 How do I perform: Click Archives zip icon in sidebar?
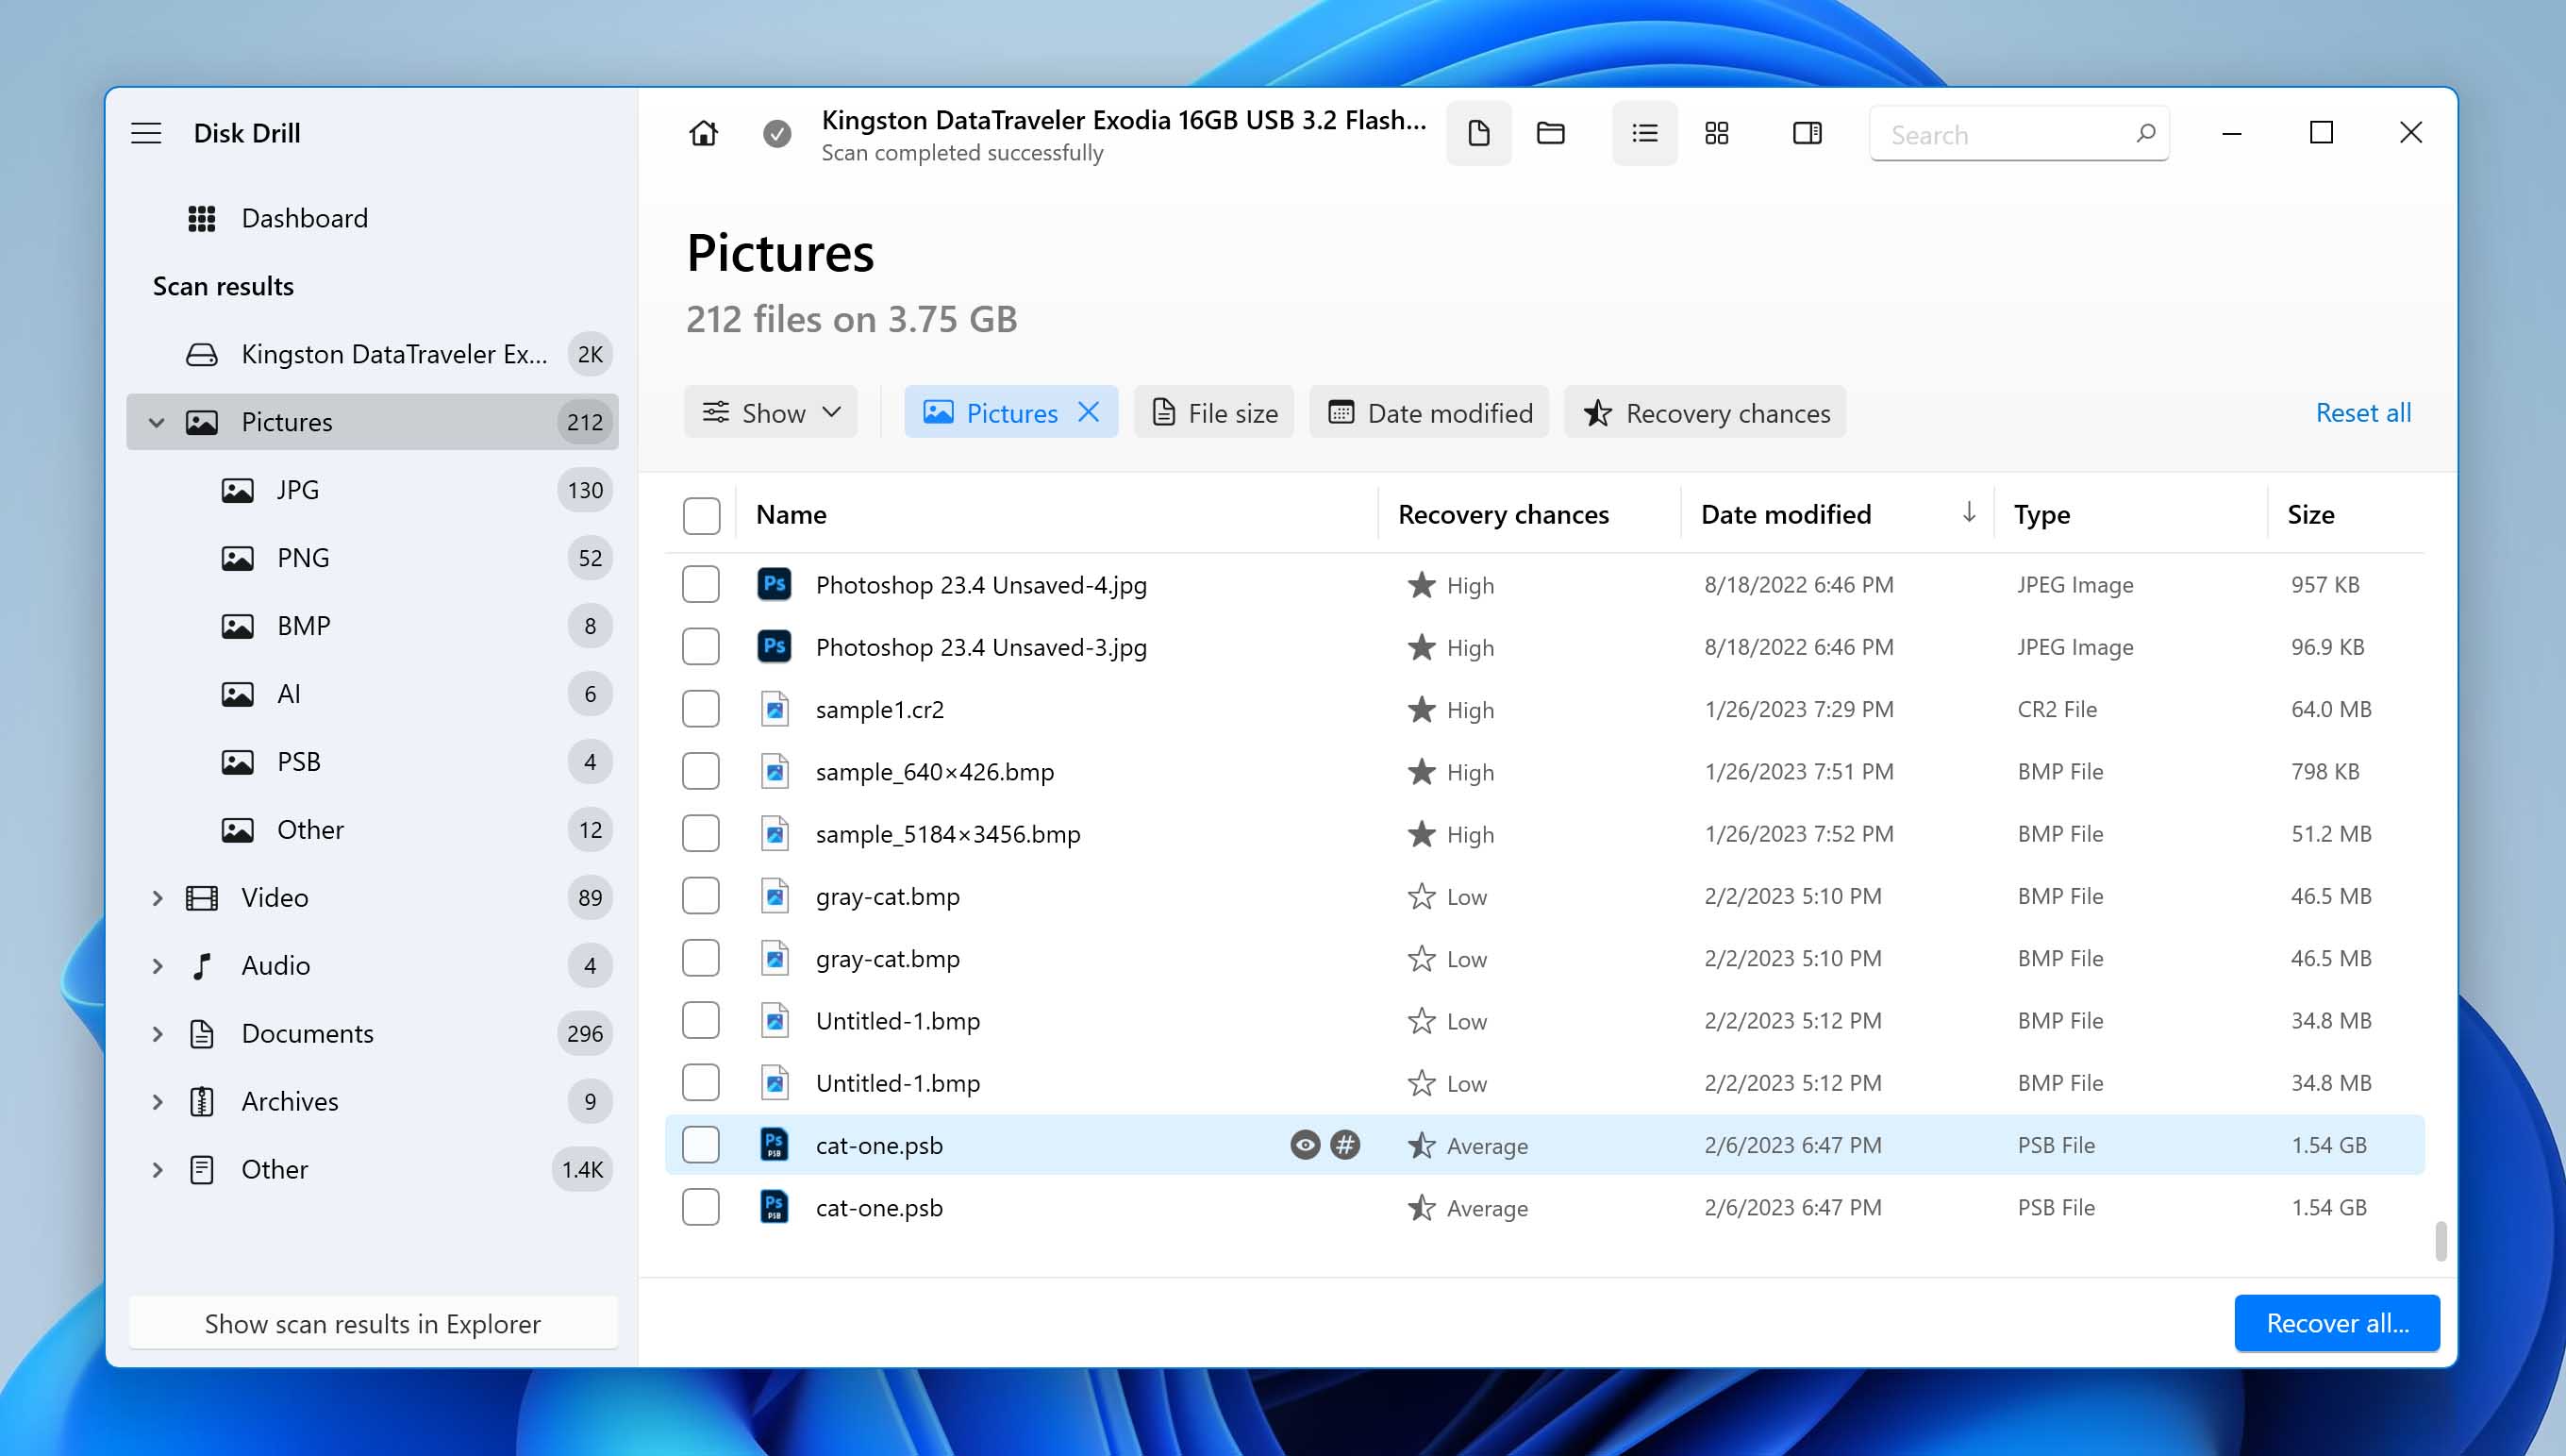point(202,1101)
